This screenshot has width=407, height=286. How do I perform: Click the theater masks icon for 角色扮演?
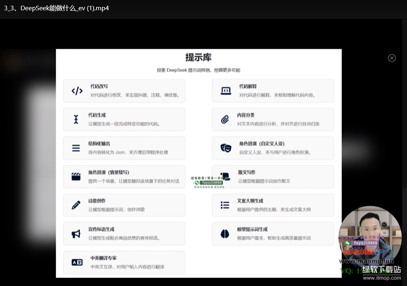(225, 148)
